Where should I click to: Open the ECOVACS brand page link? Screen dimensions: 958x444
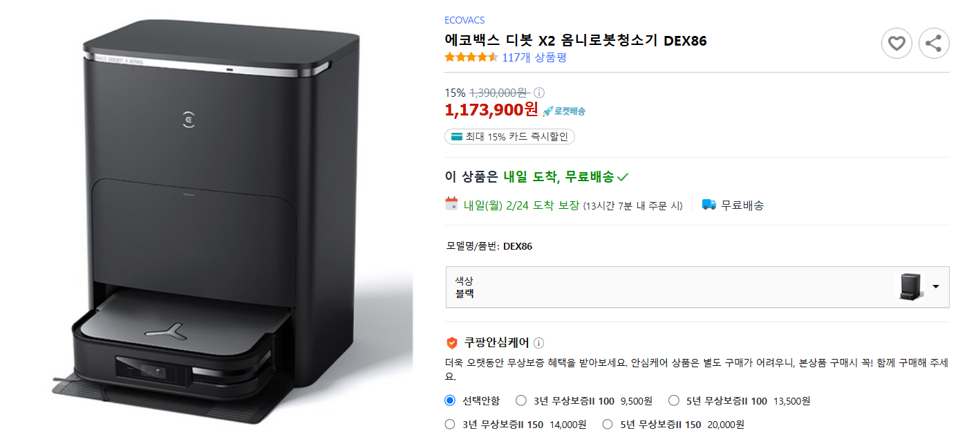(464, 19)
